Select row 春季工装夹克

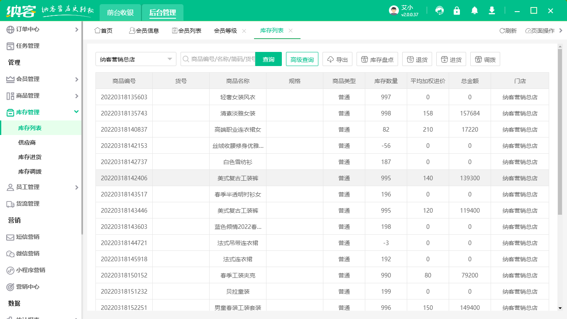(322, 275)
